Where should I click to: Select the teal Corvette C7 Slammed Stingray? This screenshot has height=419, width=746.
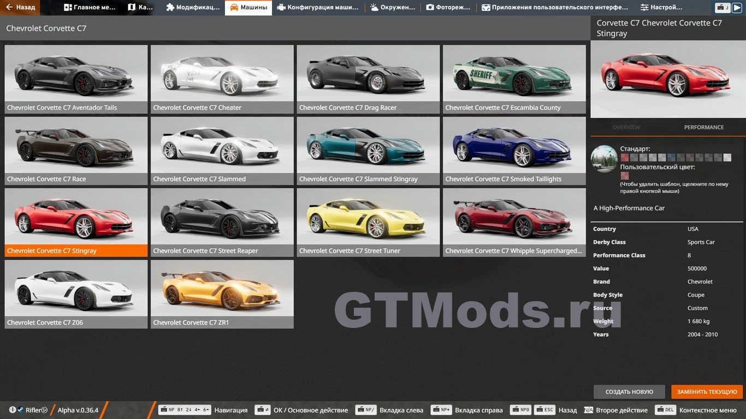click(368, 151)
